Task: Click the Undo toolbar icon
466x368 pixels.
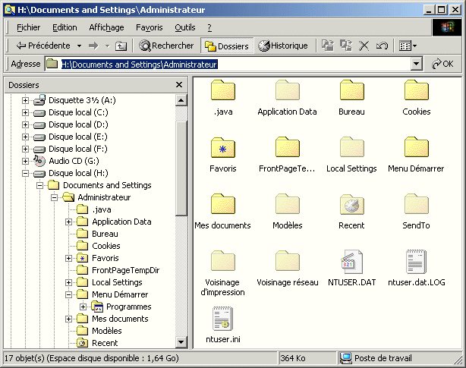Action: click(x=382, y=46)
